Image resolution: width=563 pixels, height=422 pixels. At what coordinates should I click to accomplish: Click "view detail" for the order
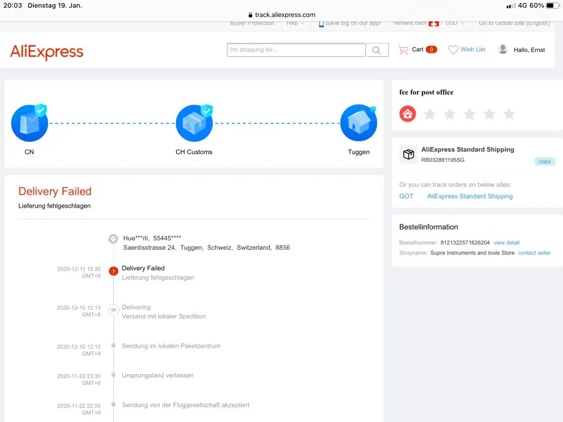pyautogui.click(x=506, y=243)
